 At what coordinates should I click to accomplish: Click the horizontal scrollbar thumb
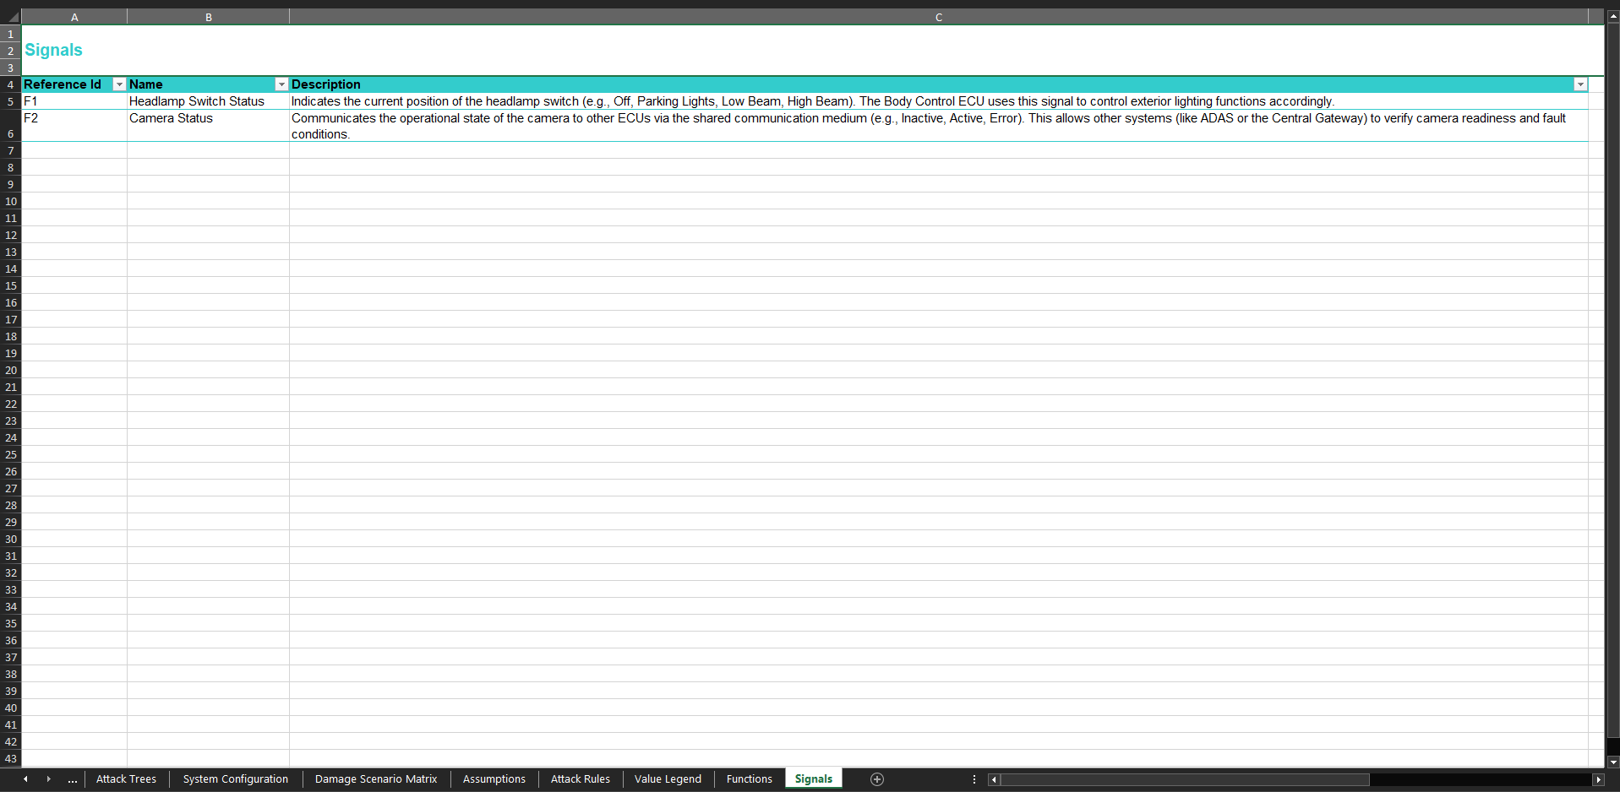point(1183,779)
